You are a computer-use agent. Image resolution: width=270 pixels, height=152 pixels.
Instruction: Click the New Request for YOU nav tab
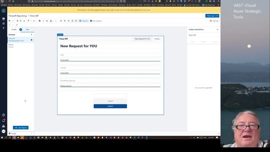143,39
